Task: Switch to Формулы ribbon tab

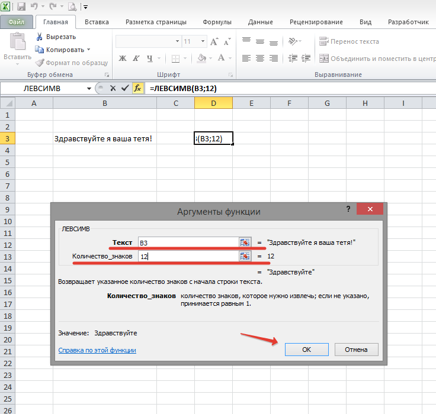Action: coord(217,22)
